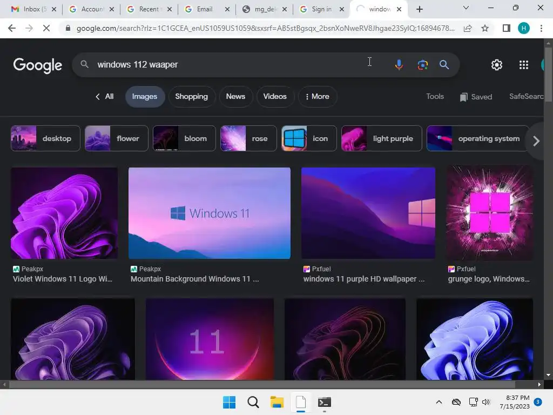Click the address bar URL
Image resolution: width=553 pixels, height=415 pixels.
[265, 28]
